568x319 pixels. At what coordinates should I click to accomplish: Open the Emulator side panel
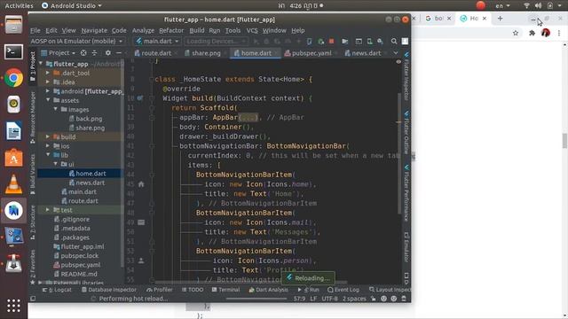point(406,247)
